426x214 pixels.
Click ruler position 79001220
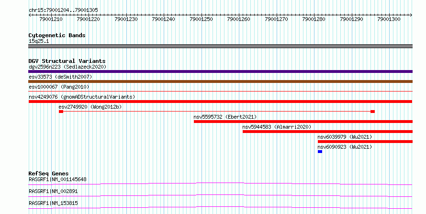89,19
